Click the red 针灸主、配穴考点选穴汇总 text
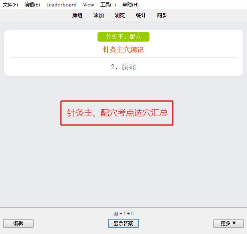 [x=117, y=113]
